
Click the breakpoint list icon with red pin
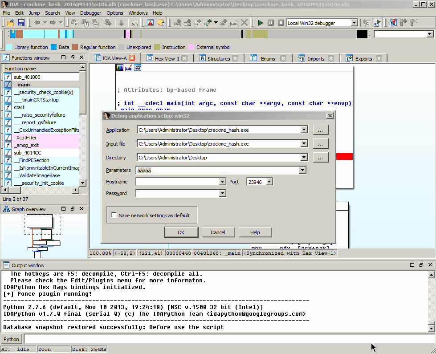click(x=393, y=23)
